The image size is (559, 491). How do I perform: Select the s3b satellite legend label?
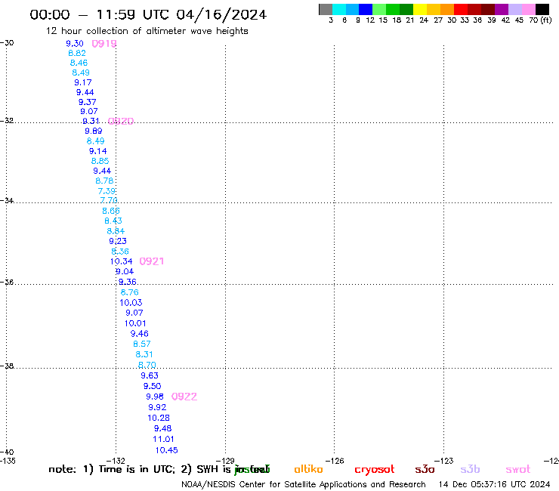(470, 469)
